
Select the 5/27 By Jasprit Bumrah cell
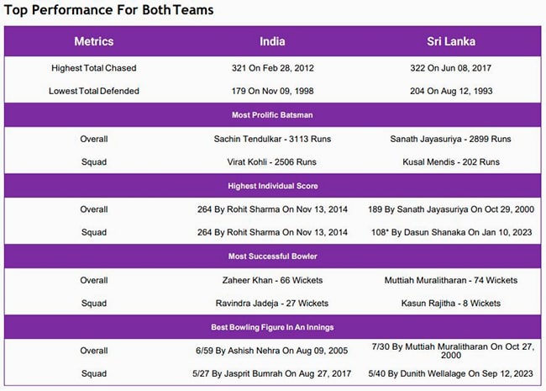(273, 373)
